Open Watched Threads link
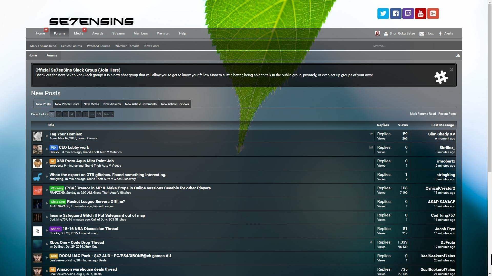Image resolution: width=492 pixels, height=276 pixels. pos(127,46)
